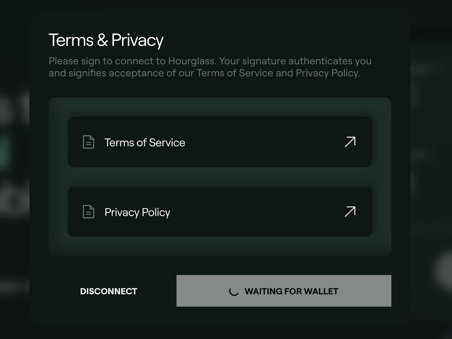Open the Terms of Service link text
452x339 pixels.
pos(145,142)
